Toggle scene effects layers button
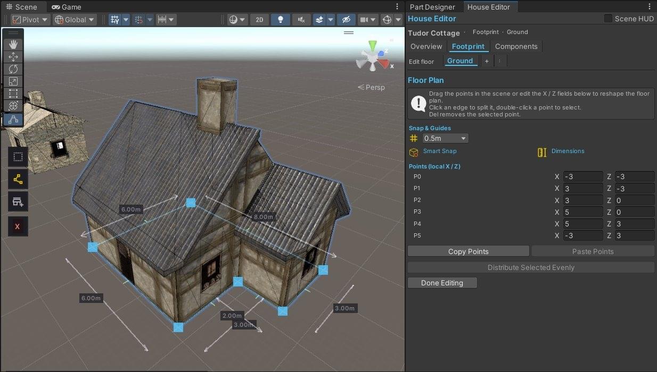Image resolution: width=657 pixels, height=372 pixels. click(319, 20)
